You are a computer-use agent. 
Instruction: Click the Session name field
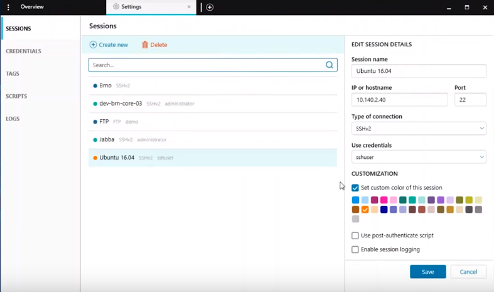(x=419, y=71)
